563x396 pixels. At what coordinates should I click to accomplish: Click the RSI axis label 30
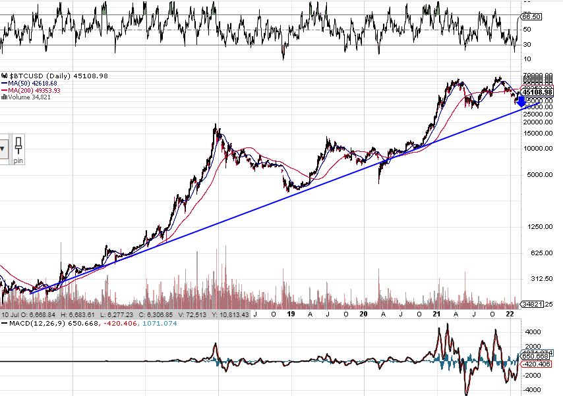click(527, 45)
